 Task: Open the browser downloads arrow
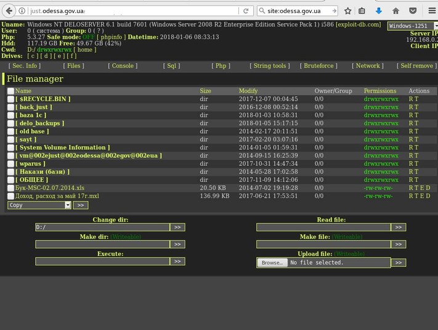(379, 11)
